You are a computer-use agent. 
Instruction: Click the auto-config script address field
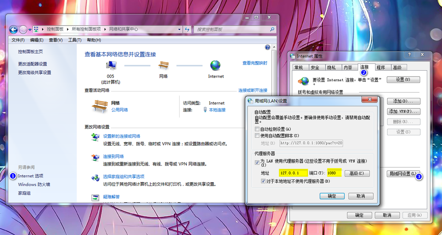coord(311,143)
